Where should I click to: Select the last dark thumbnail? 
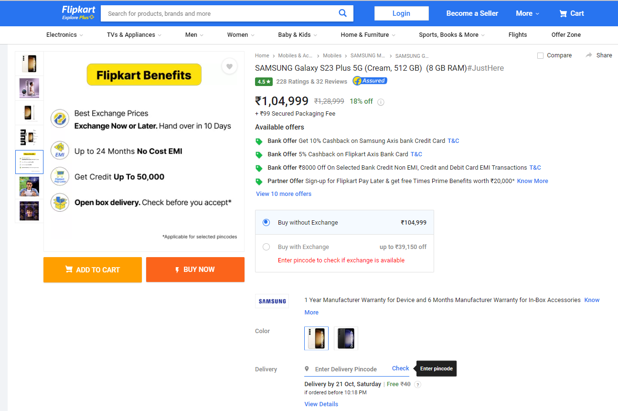pos(29,211)
